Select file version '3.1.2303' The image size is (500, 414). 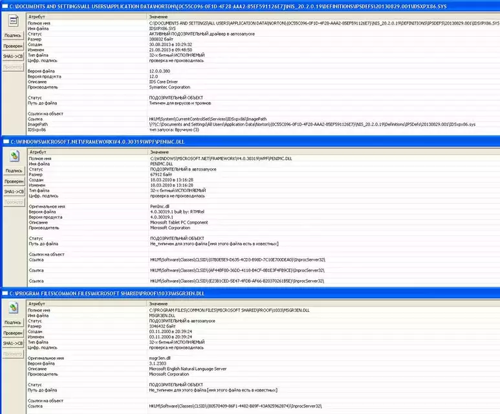158,364
